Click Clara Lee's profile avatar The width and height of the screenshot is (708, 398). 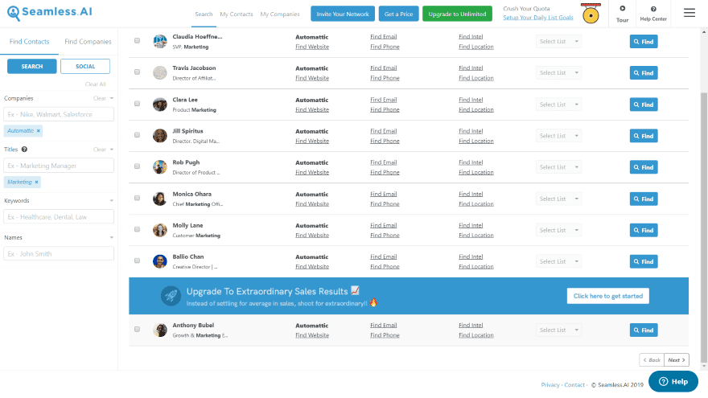[160, 105]
